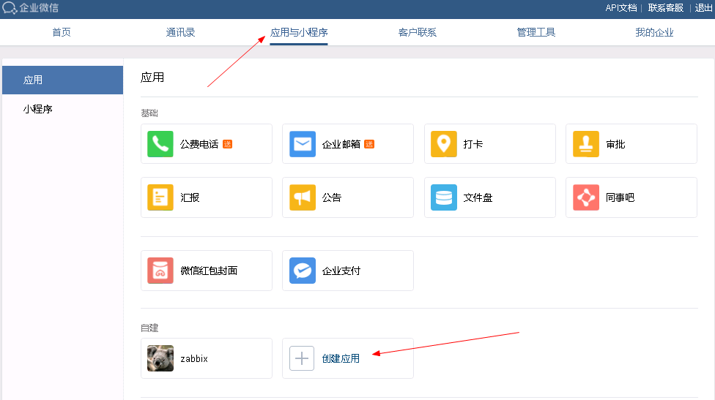Click the 打卡 location pin icon

[x=444, y=144]
